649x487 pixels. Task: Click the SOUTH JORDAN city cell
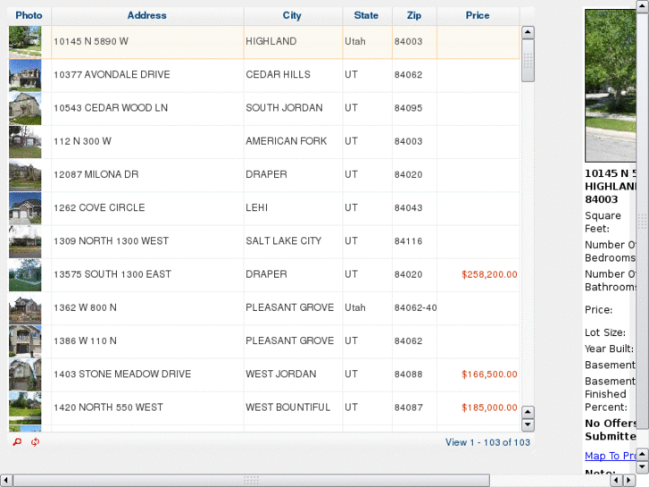(293, 108)
